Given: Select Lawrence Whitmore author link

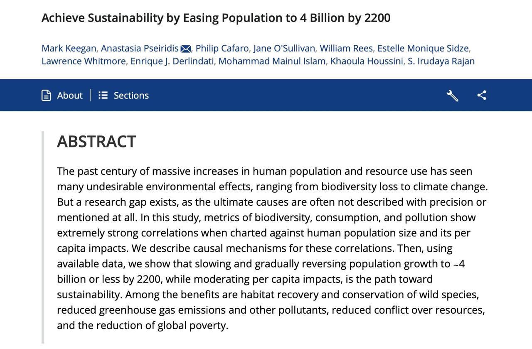Looking at the screenshot, I should (x=84, y=61).
